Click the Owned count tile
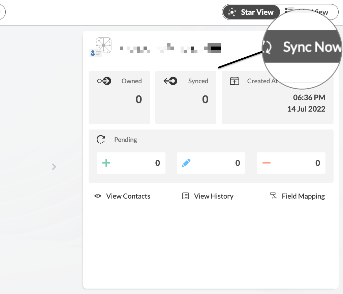Image resolution: width=343 pixels, height=294 pixels. click(x=119, y=97)
